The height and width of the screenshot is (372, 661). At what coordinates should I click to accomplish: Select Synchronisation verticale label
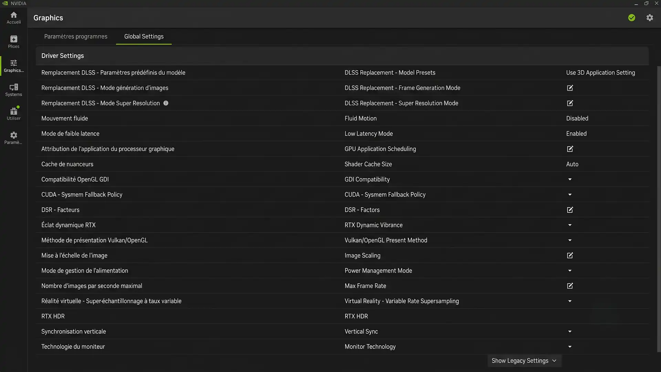coord(74,331)
